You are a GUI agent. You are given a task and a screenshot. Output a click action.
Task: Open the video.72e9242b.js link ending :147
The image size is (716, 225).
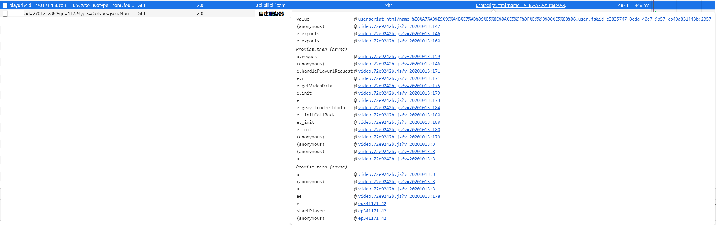[399, 26]
